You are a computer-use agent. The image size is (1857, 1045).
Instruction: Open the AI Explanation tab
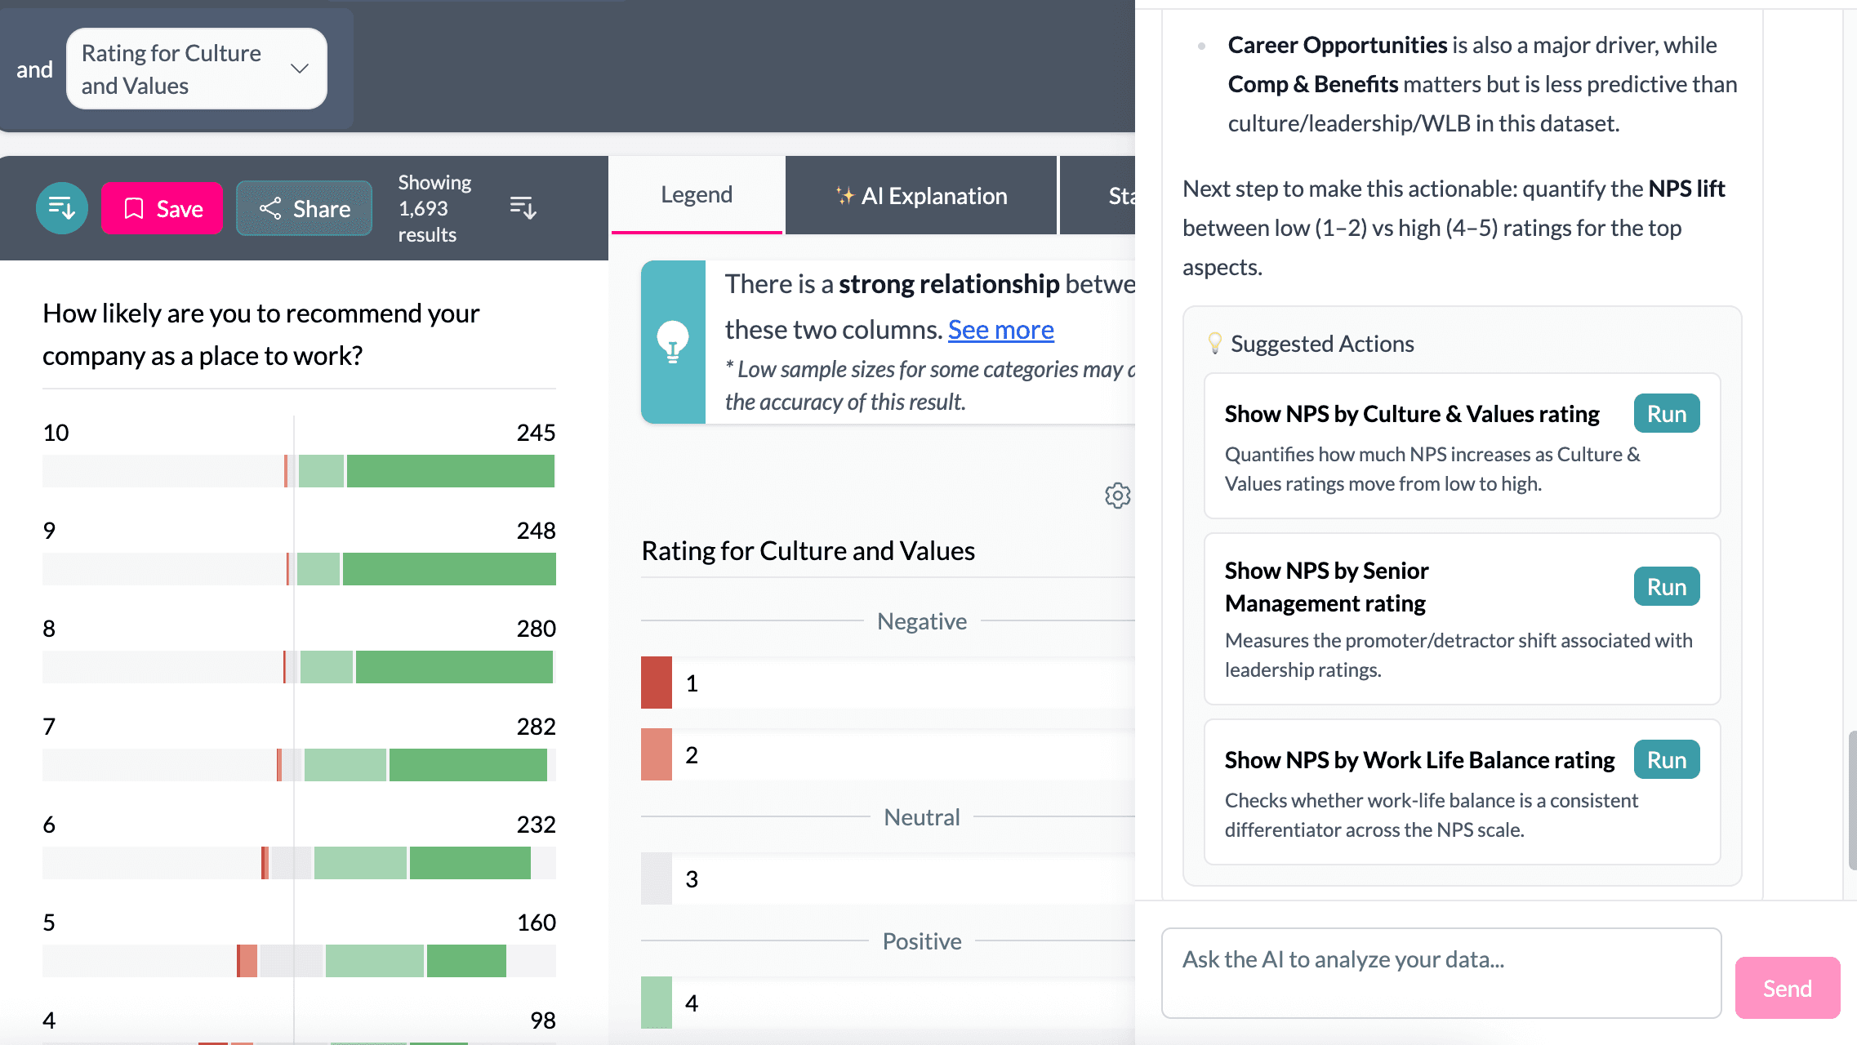(x=921, y=195)
